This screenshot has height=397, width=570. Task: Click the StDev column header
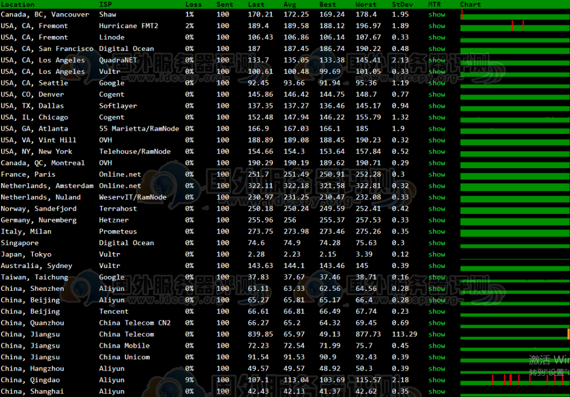tap(403, 4)
